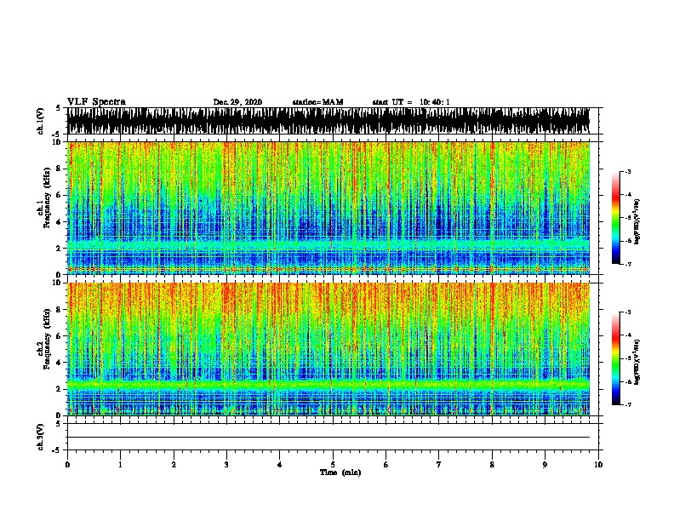Click time axis tick label 0
674x521 pixels.
(x=67, y=465)
